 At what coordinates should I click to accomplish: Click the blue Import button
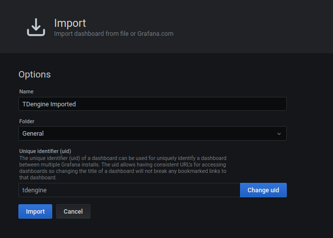(x=35, y=211)
